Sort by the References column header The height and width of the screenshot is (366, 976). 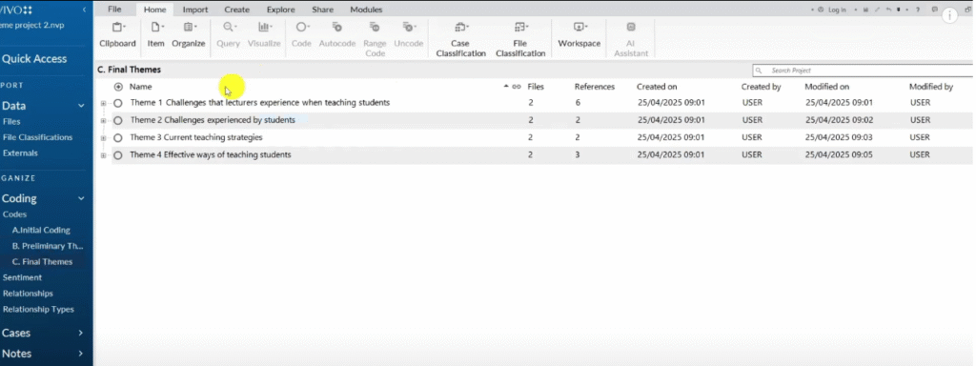point(595,87)
